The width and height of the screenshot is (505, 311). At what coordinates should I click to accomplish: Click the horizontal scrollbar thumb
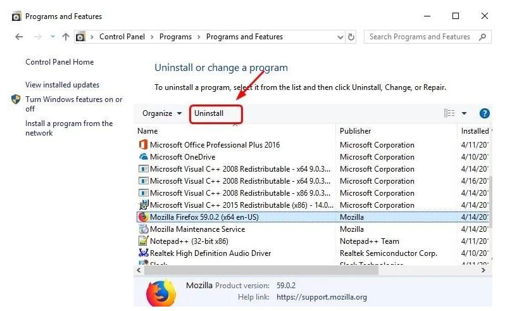click(x=261, y=270)
